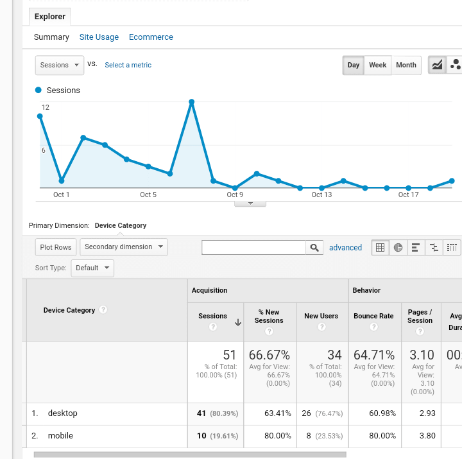This screenshot has height=459, width=462.
Task: Open the Sessions metric dropdown
Action: (60, 65)
